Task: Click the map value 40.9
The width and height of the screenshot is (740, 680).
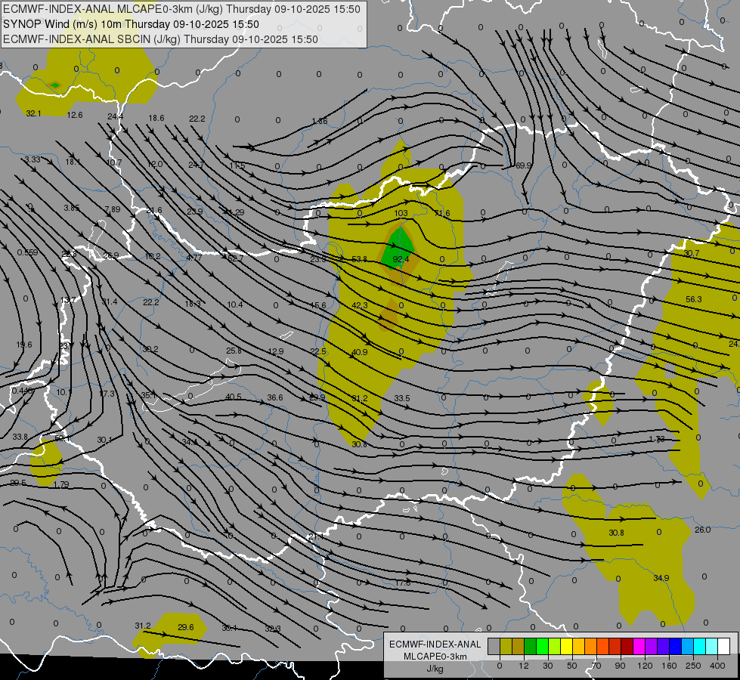Action: tap(360, 352)
